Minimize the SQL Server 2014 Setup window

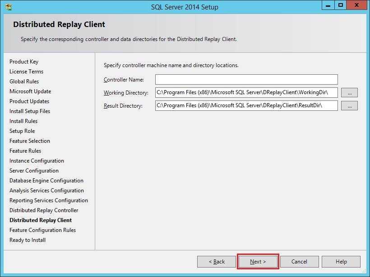[x=328, y=5]
